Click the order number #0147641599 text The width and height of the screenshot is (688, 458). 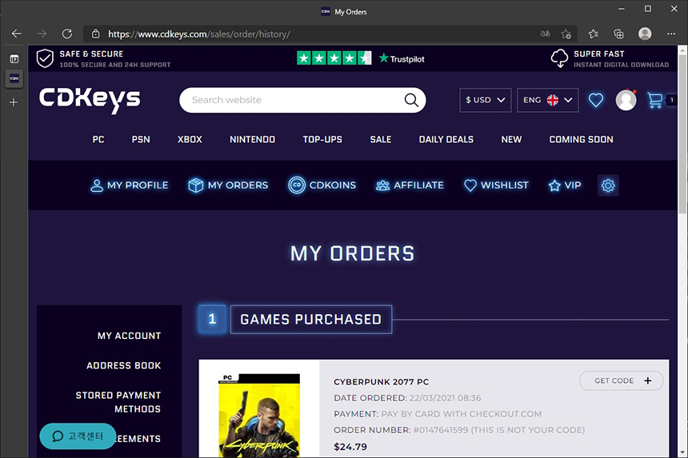pos(441,430)
